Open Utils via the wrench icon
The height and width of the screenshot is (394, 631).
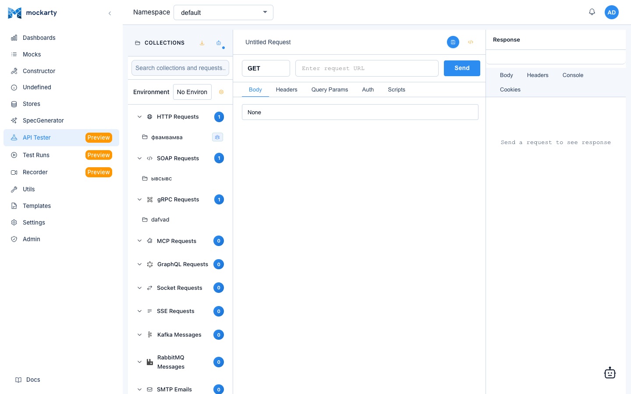14,189
